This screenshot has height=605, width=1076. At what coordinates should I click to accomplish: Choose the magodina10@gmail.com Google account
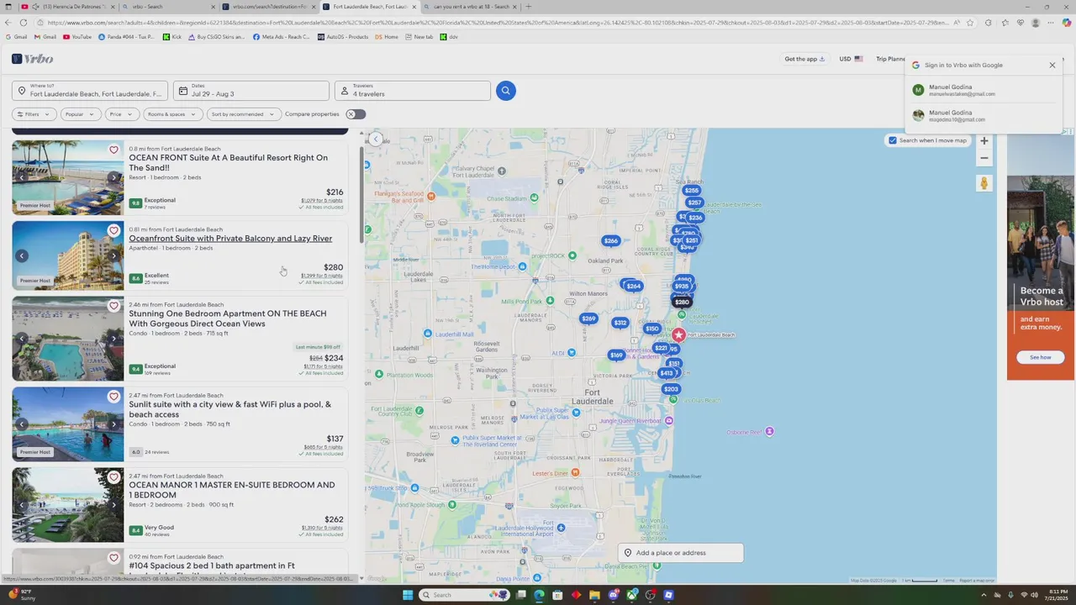click(x=983, y=115)
